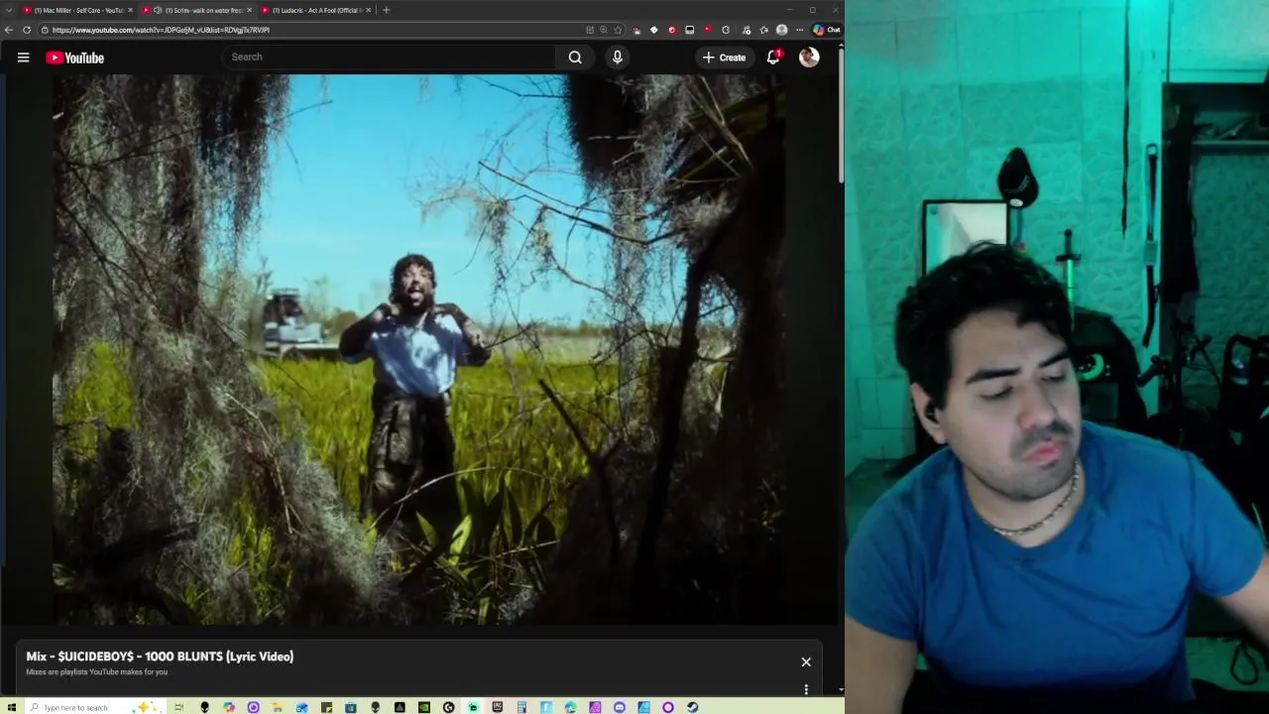Open tab search dropdown arrow
This screenshot has height=714, width=1269.
click(10, 10)
